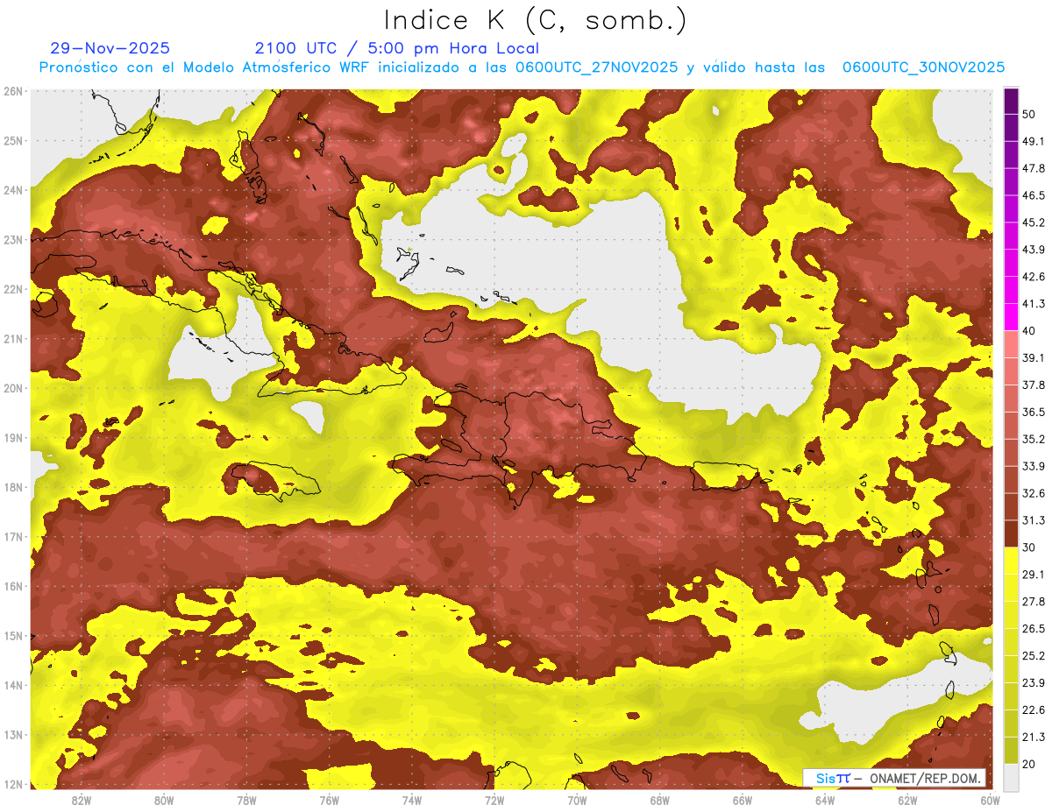The width and height of the screenshot is (1052, 812).
Task: Pick the yellow swatch between 29.1 and 30
Action: [x=1011, y=561]
